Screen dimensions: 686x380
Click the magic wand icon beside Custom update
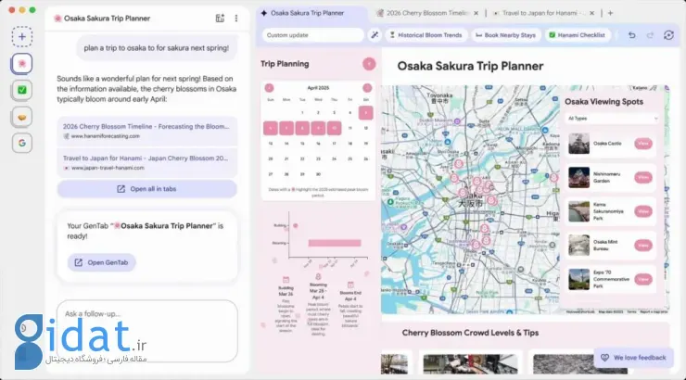tap(375, 35)
